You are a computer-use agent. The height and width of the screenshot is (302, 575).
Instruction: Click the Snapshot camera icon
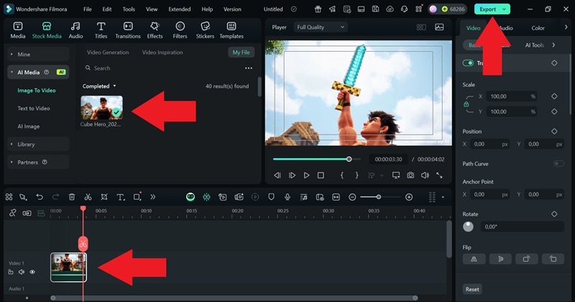tap(410, 175)
